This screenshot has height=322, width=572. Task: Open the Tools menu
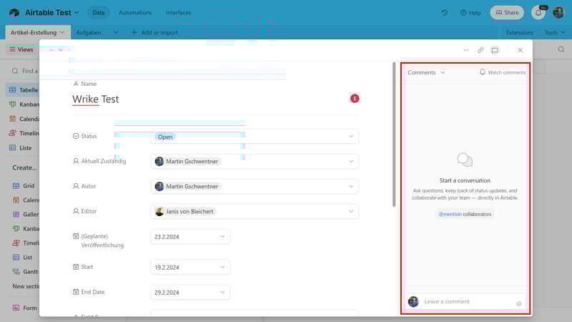click(554, 32)
